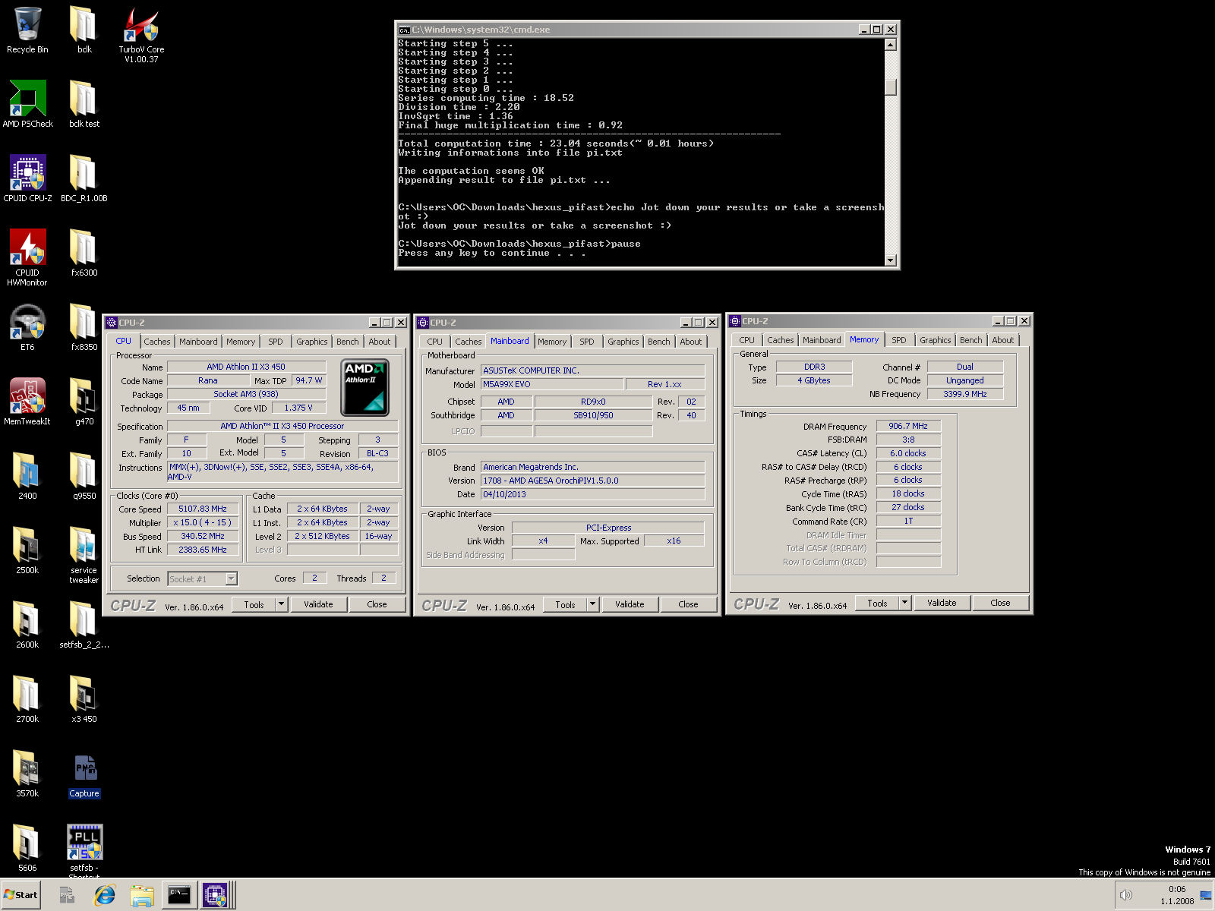This screenshot has height=911, width=1215.
Task: Open Bench tab in first CPU-Z window
Action: (x=348, y=342)
